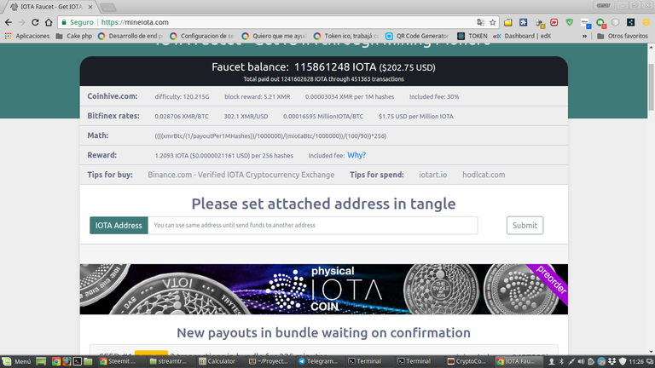
Task: Visit the iotart.io link
Action: (x=432, y=175)
